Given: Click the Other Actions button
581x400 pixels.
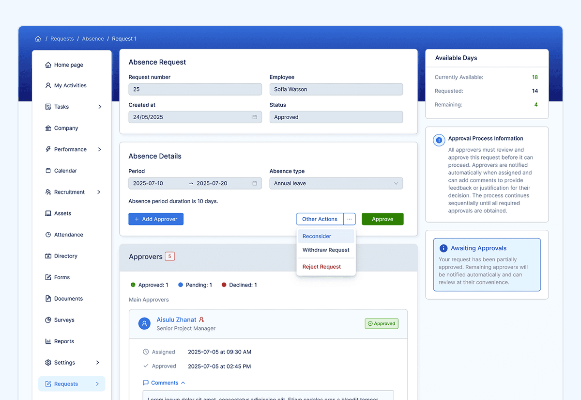Looking at the screenshot, I should 320,219.
